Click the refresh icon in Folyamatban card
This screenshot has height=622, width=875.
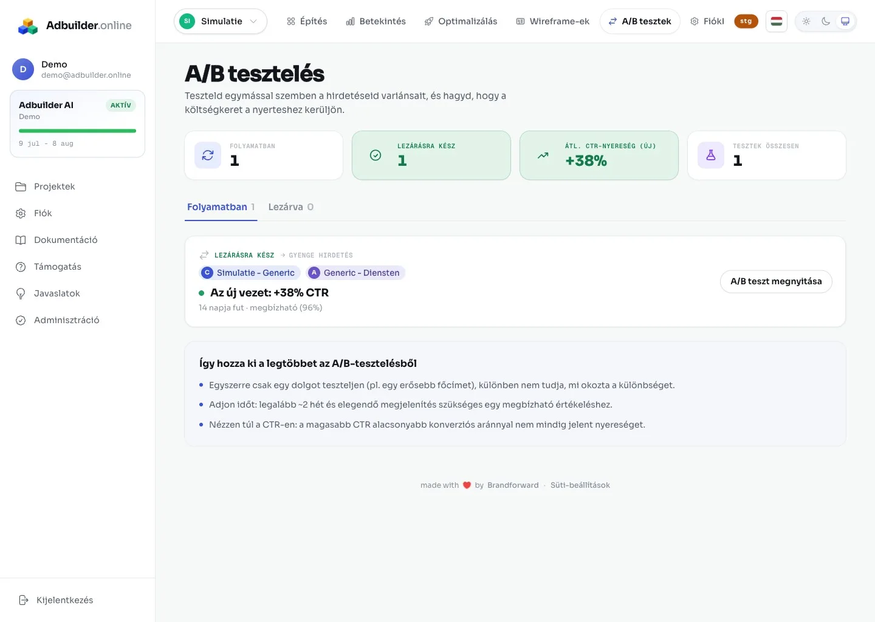coord(208,155)
